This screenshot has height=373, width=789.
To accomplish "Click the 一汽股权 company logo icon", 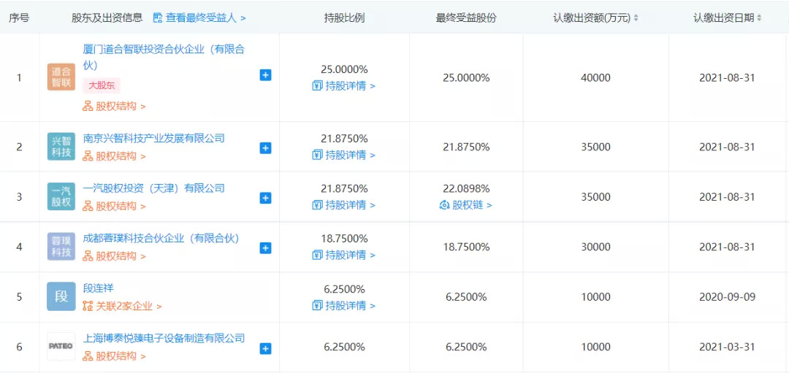I will (61, 196).
